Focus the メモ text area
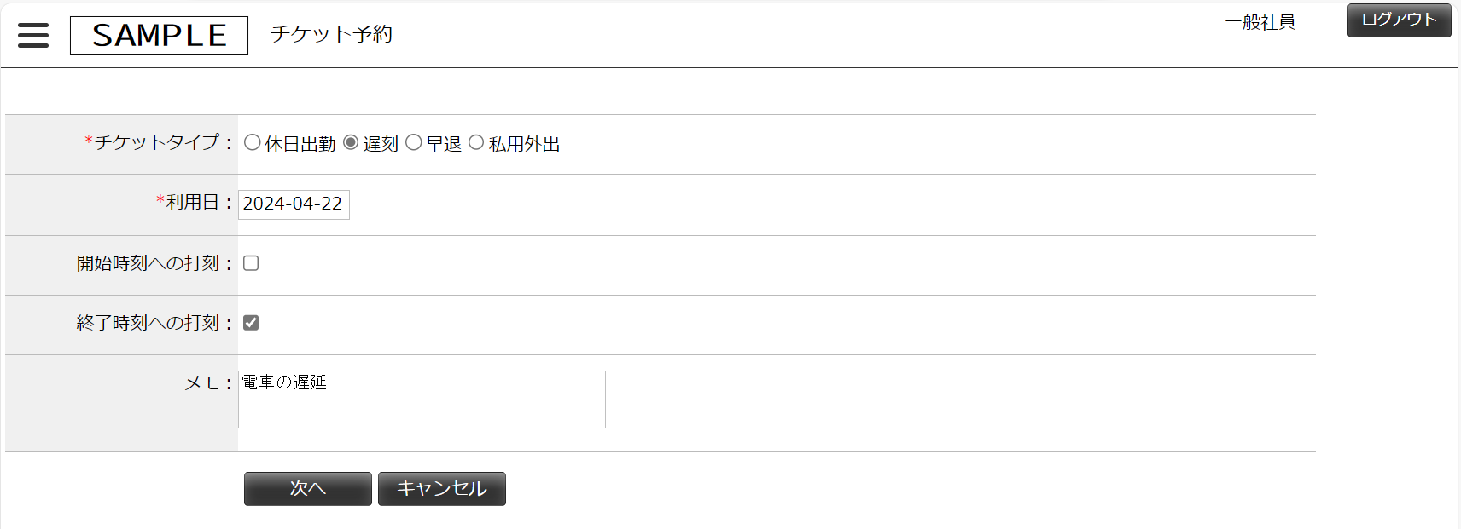 tap(422, 400)
